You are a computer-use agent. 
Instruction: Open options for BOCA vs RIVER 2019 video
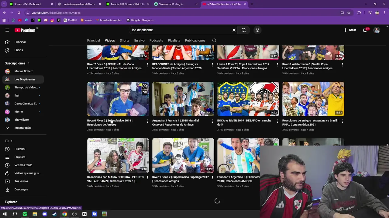pyautogui.click(x=277, y=121)
